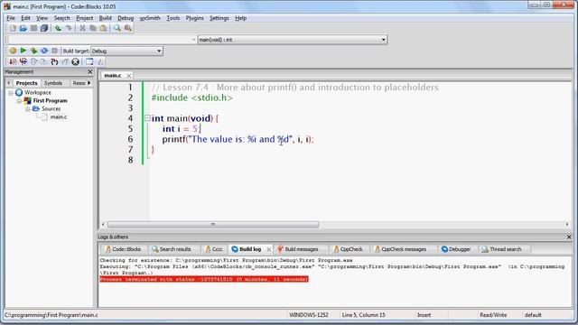Collapse the First Program project node
Image resolution: width=578 pixels, height=325 pixels.
pyautogui.click(x=19, y=101)
